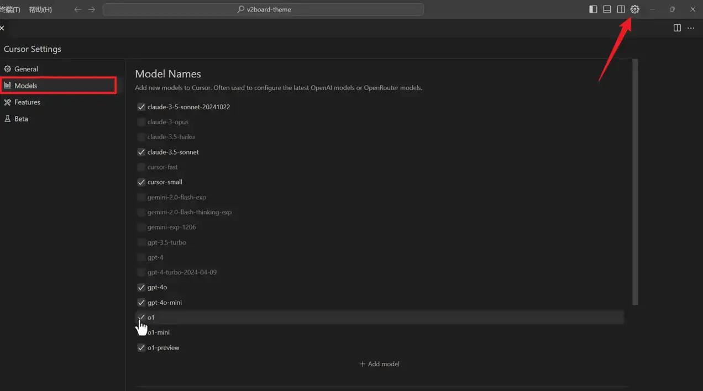Open Cursor settings gear icon
This screenshot has height=391, width=703.
[x=634, y=9]
